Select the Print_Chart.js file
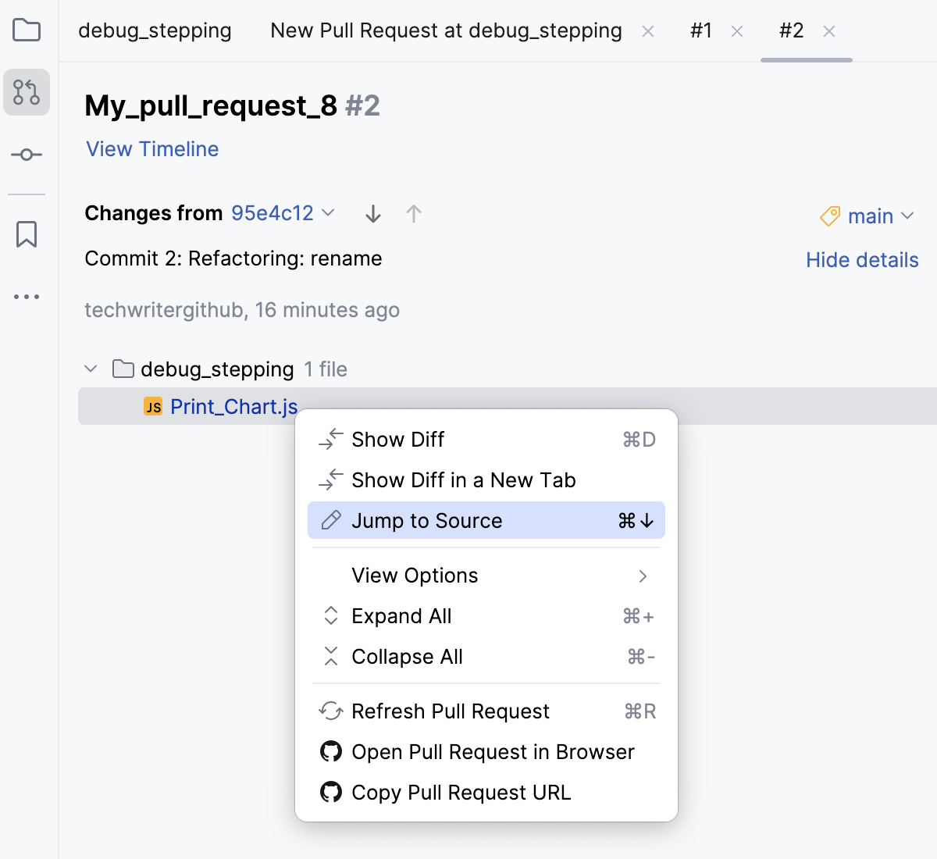 point(233,407)
